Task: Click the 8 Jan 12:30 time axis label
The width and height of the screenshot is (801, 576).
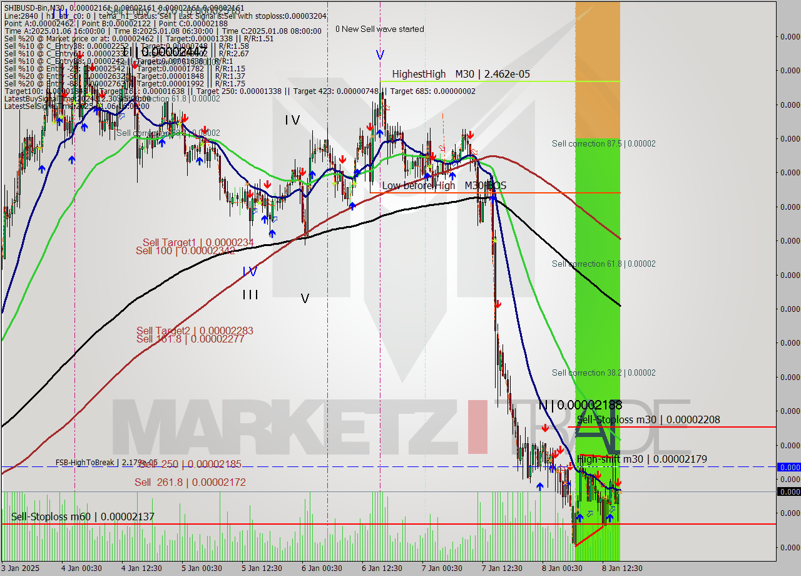Action: (622, 568)
